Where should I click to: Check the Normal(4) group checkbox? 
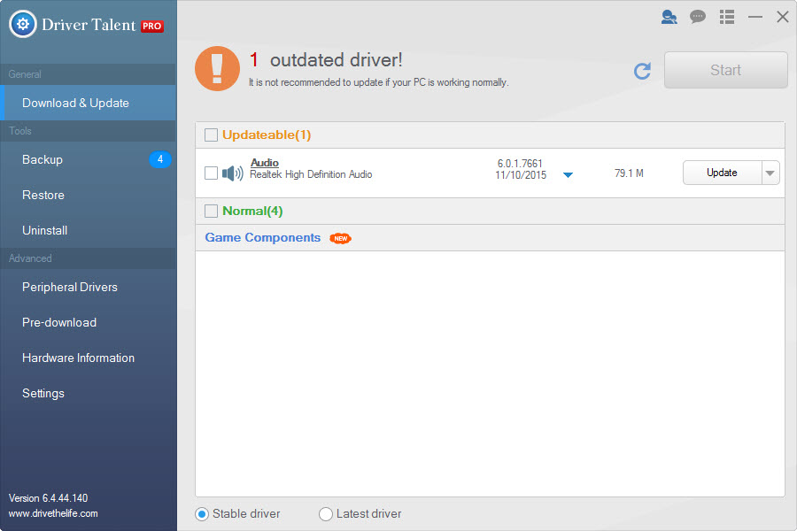tap(211, 211)
